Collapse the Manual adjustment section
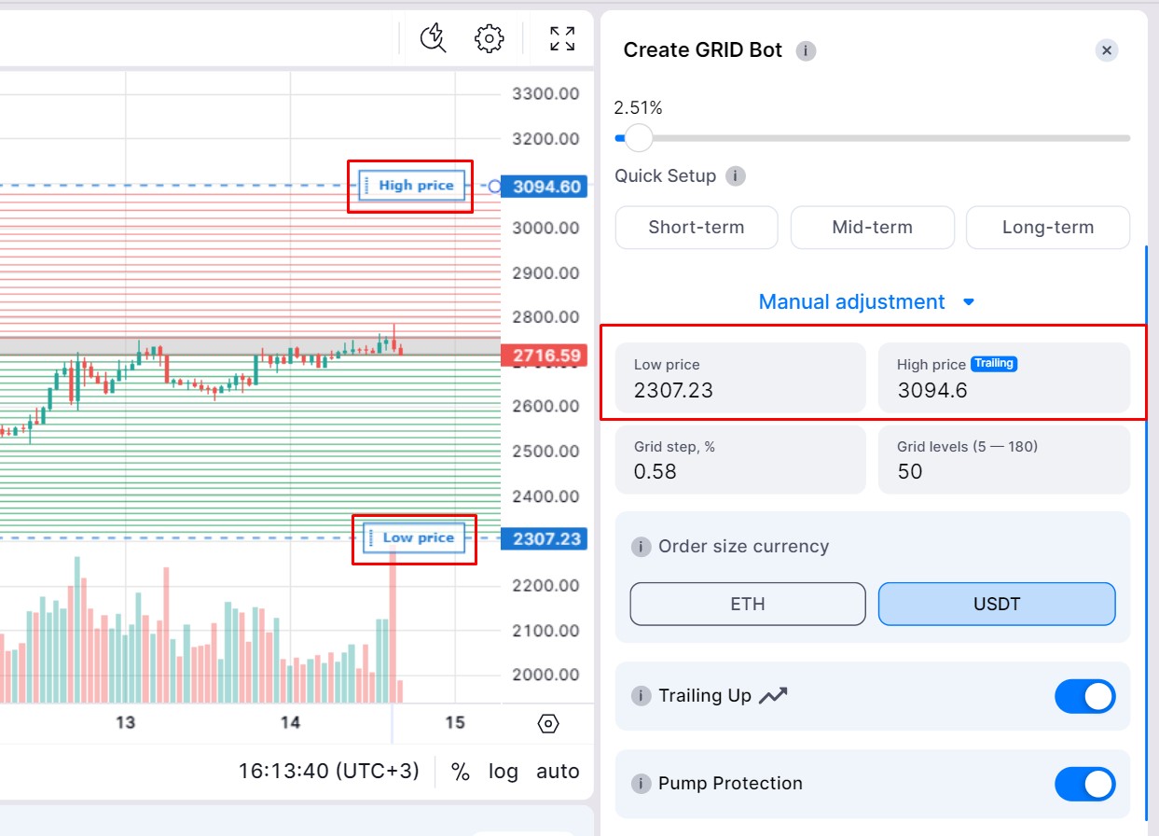Image resolution: width=1159 pixels, height=836 pixels. tap(866, 302)
